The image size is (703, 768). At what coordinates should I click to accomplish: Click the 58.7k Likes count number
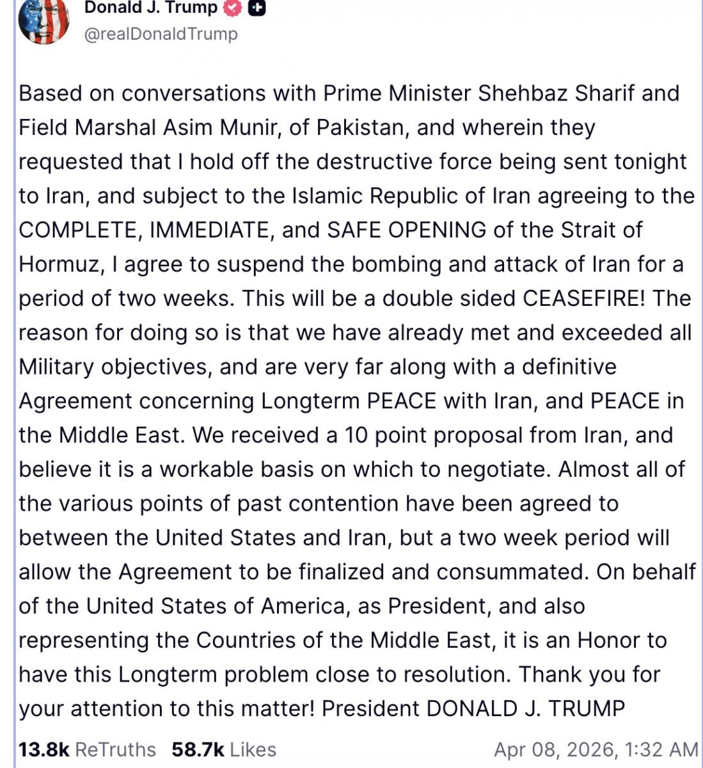pos(198,749)
